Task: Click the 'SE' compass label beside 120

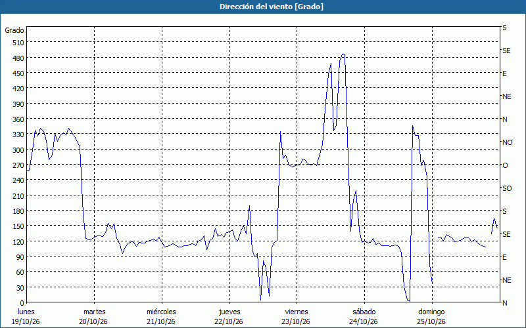Action: 506,234
